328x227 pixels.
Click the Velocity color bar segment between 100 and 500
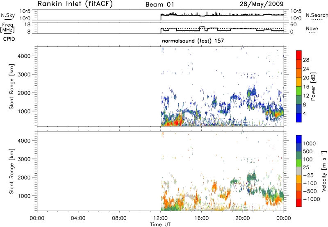(x=299, y=155)
